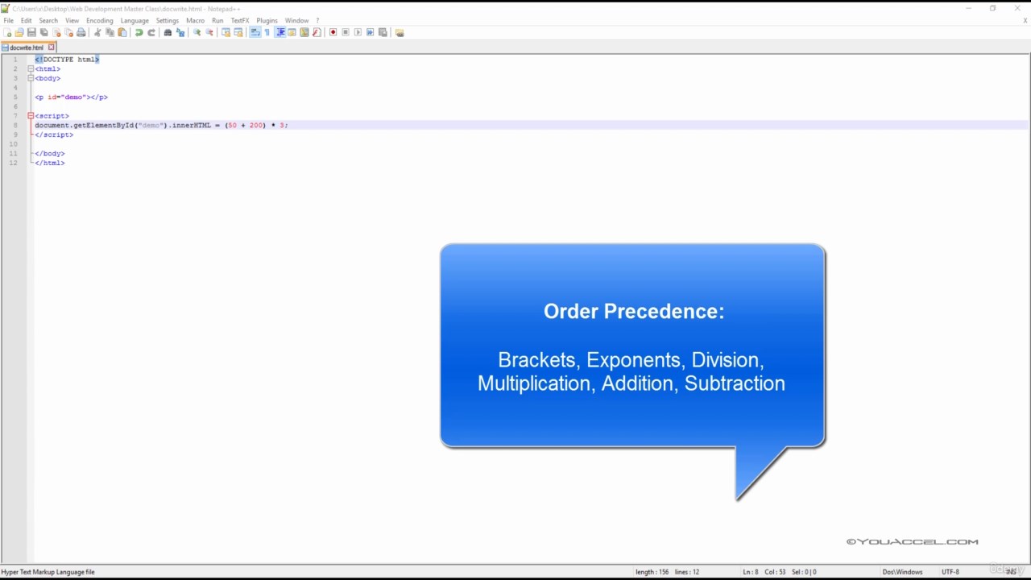Click the closing </script> tag line
Viewport: 1031px width, 580px height.
tap(54, 135)
